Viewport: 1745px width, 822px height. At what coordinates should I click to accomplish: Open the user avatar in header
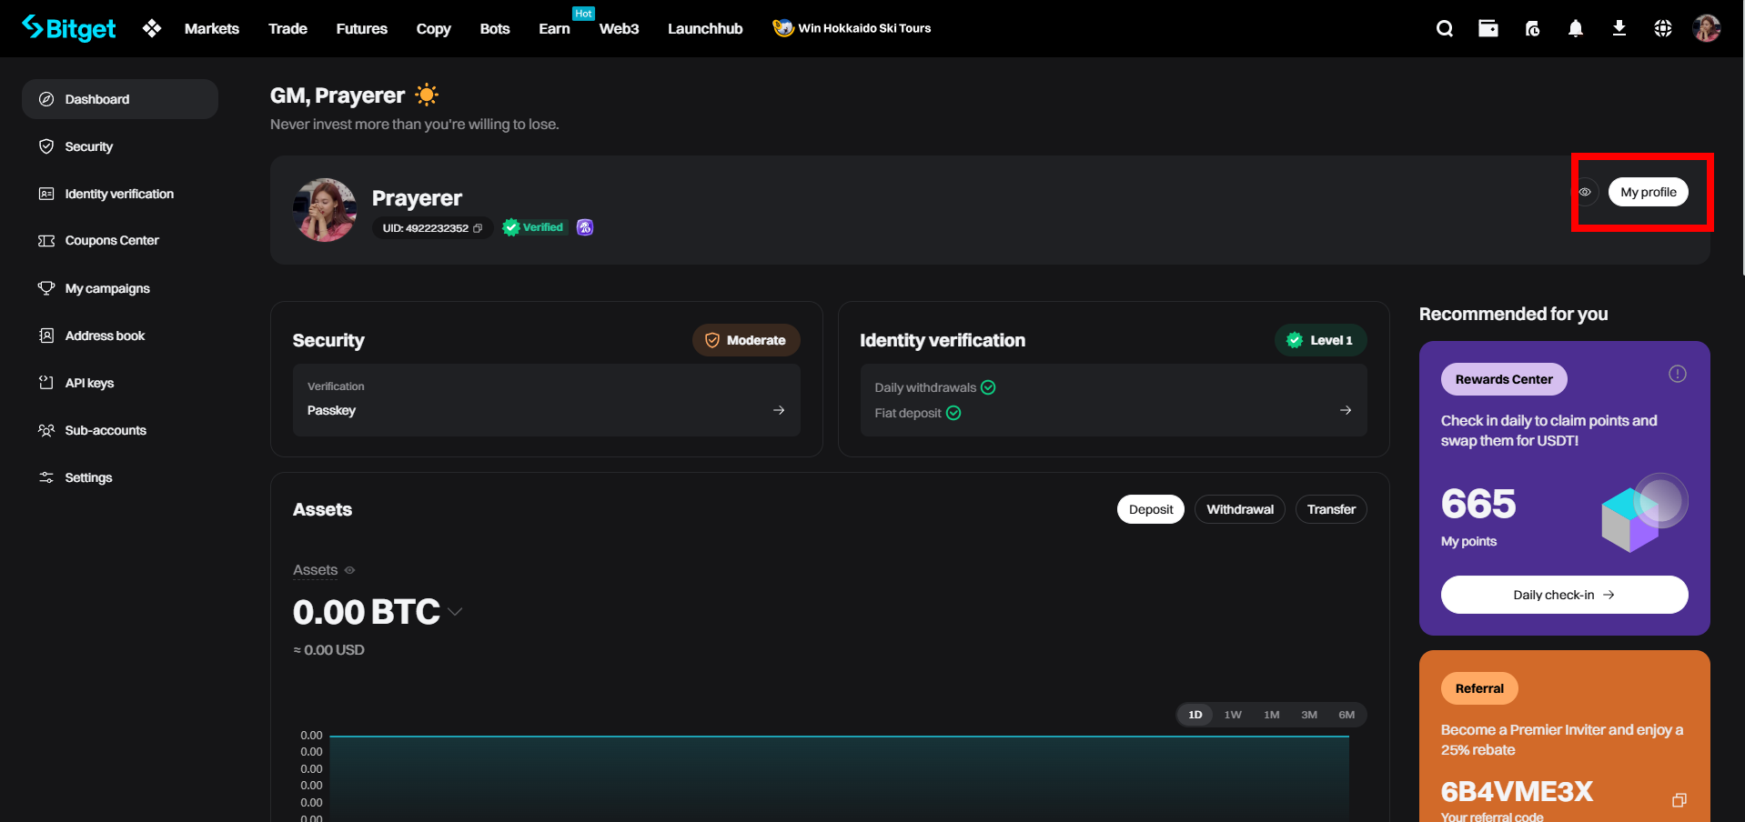(1706, 28)
